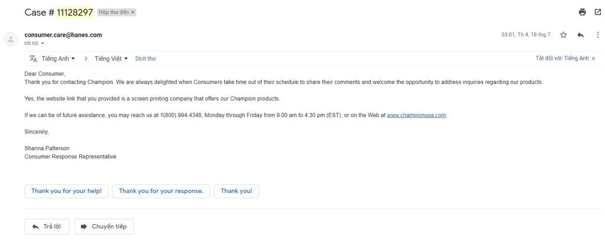Image resolution: width=605 pixels, height=250 pixels.
Task: Dismiss the translation bar with the X
Action: pyautogui.click(x=593, y=59)
